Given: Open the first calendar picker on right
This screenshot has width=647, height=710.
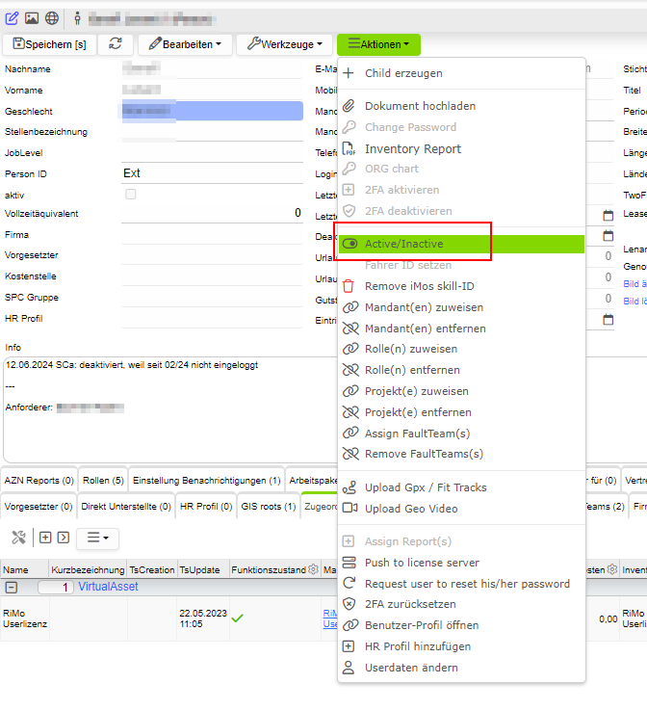Looking at the screenshot, I should [x=608, y=216].
